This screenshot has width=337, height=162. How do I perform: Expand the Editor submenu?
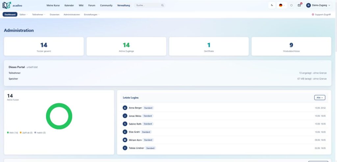click(23, 14)
